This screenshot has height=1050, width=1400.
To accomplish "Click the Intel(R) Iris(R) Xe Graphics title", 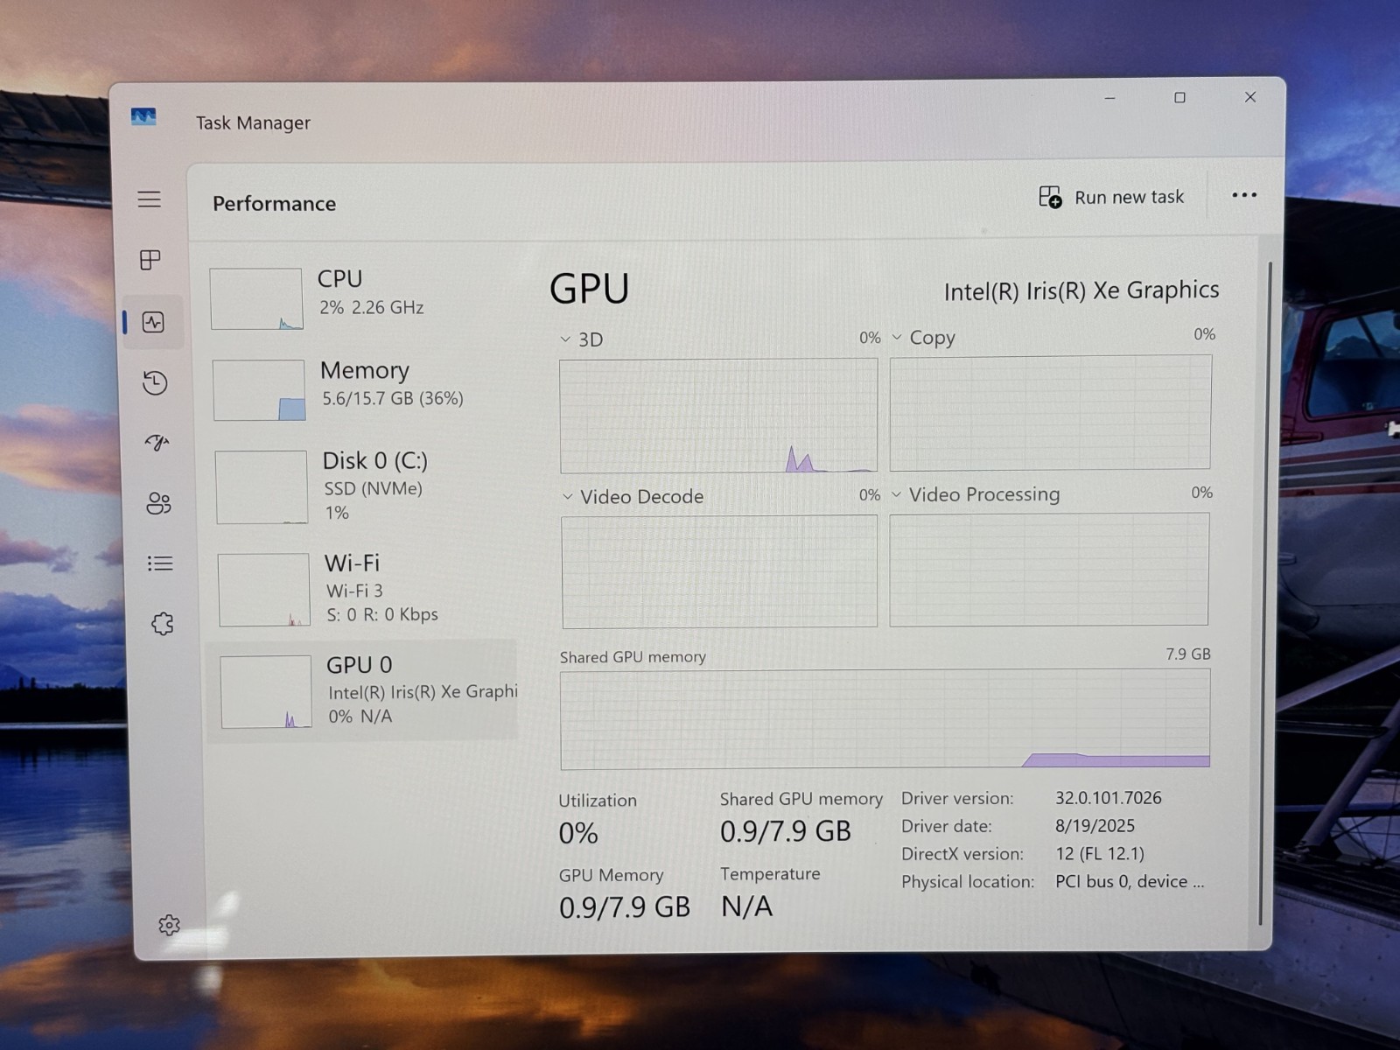I will pyautogui.click(x=1081, y=290).
